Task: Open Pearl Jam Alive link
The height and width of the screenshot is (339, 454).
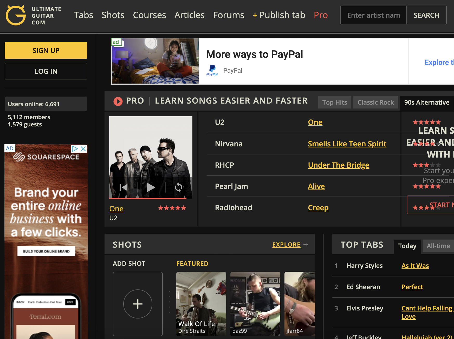Action: click(316, 186)
